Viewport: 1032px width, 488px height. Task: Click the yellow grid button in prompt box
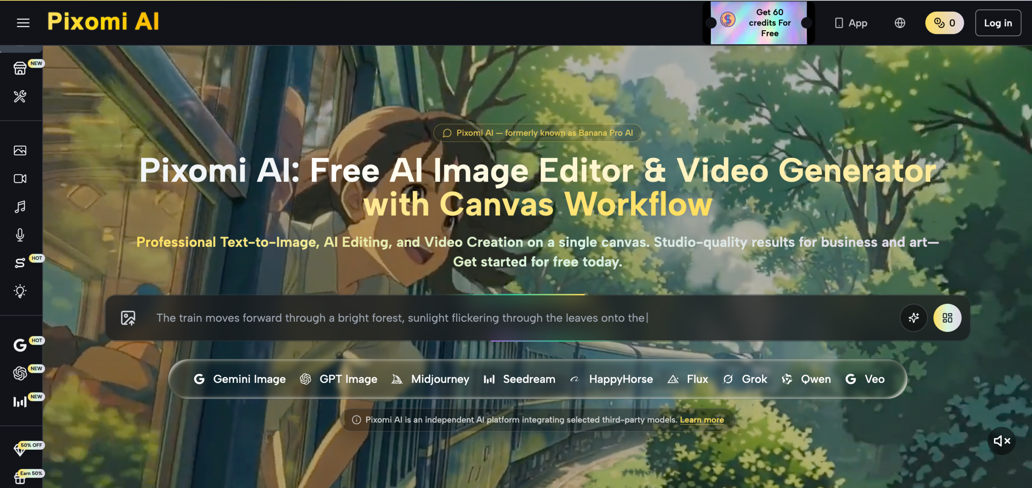point(947,318)
